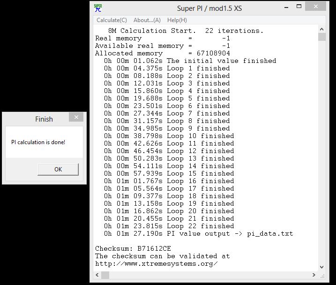Click the vertical scrollbar thumb
The height and width of the screenshot is (285, 336).
[321, 38]
